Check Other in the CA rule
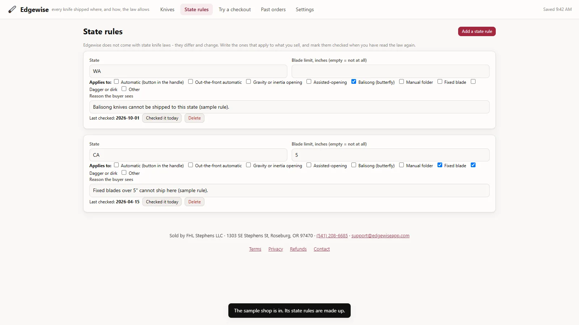 [x=124, y=173]
